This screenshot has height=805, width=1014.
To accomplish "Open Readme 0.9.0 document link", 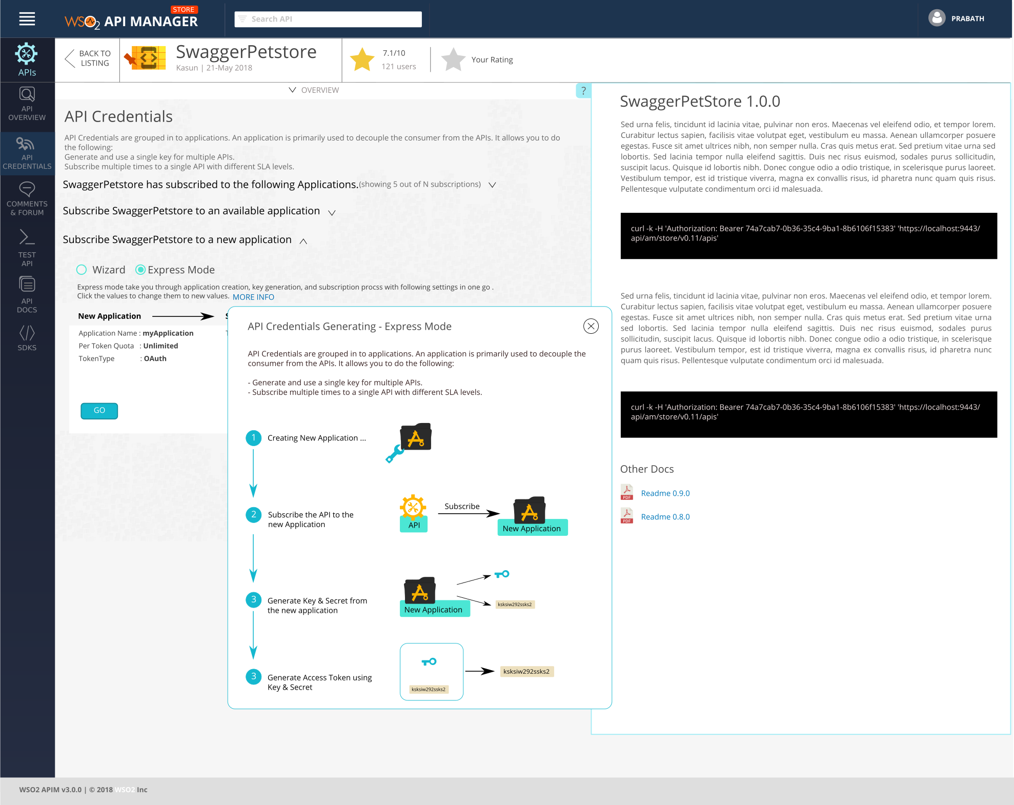I will [x=665, y=493].
